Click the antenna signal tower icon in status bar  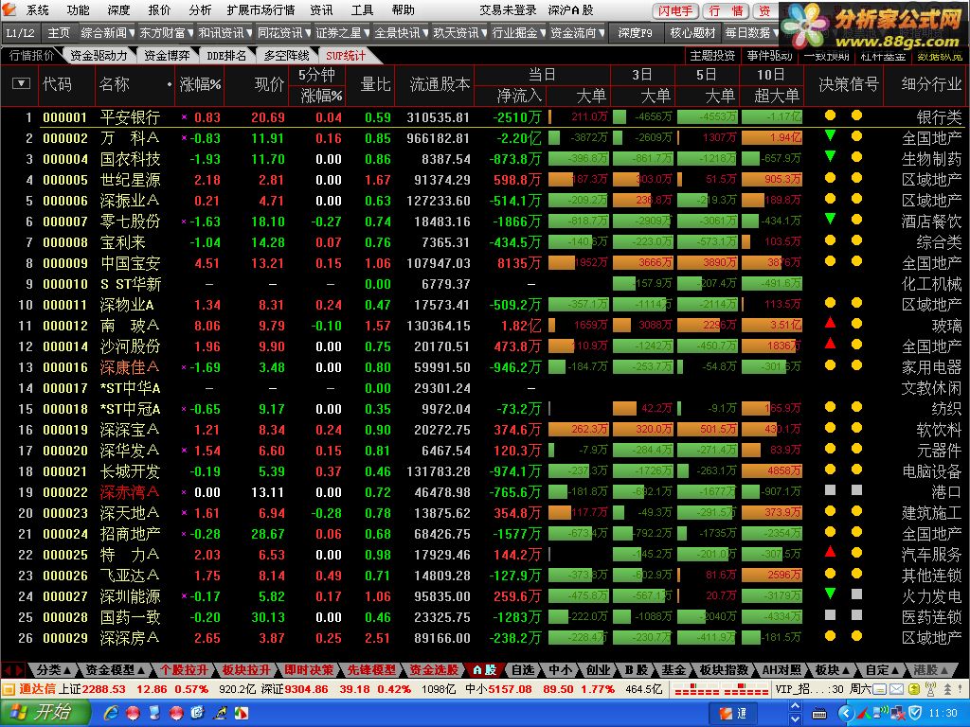pos(930,688)
